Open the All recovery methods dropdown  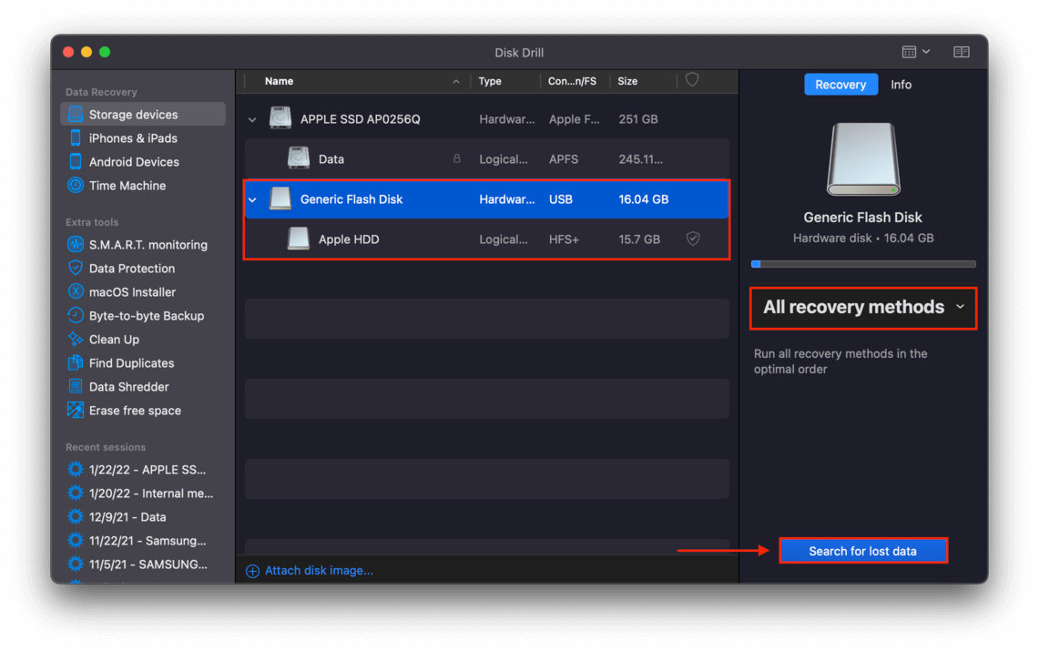(x=862, y=307)
